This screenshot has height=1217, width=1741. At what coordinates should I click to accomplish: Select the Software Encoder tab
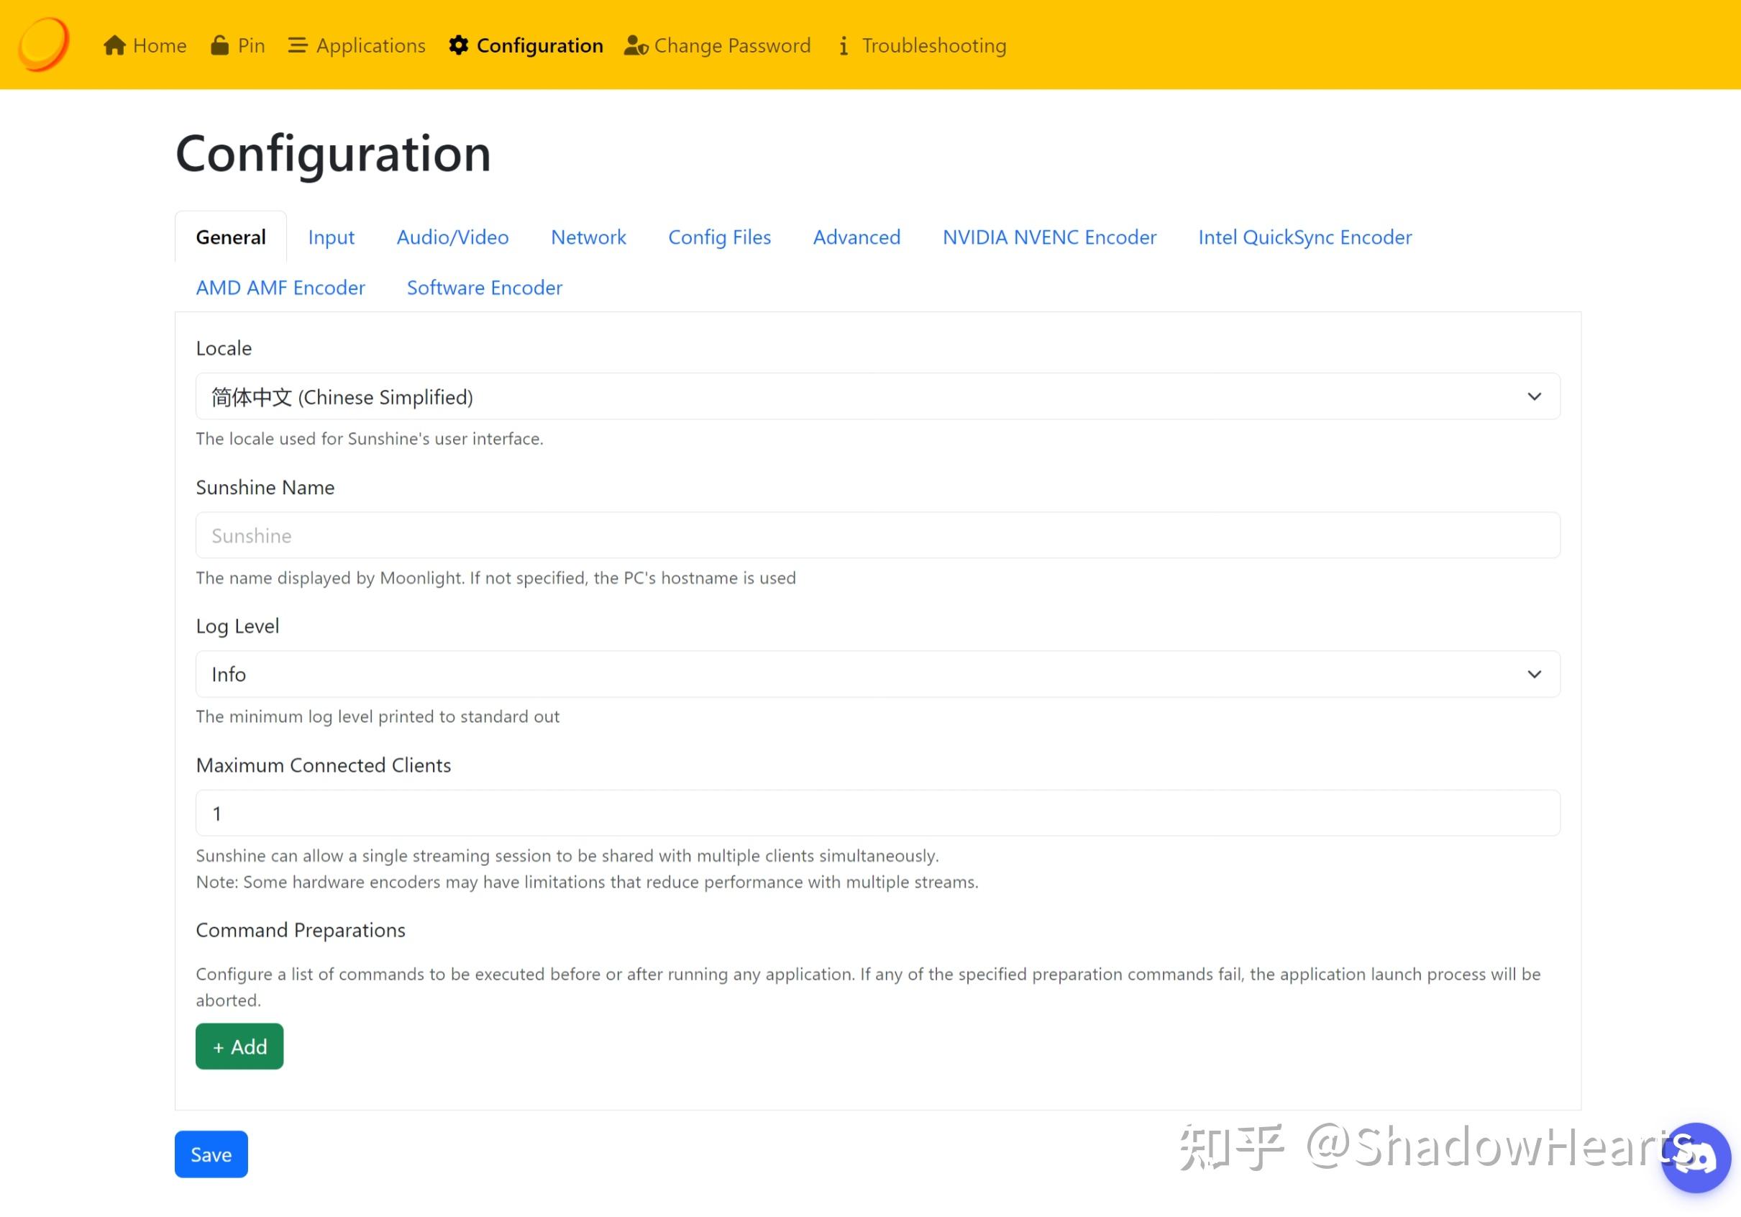pos(484,288)
